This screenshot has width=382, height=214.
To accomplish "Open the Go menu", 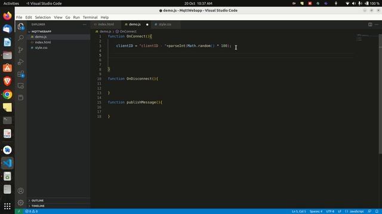I will tap(67, 17).
